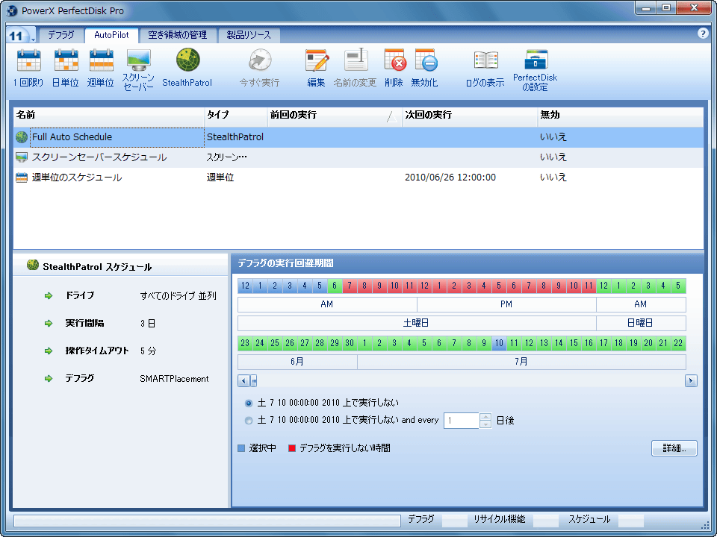
Task: Select date cell 22 in 7月
Action: pos(679,343)
